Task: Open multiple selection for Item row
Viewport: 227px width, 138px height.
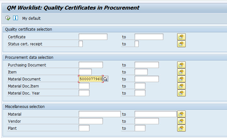Action: 181,72
